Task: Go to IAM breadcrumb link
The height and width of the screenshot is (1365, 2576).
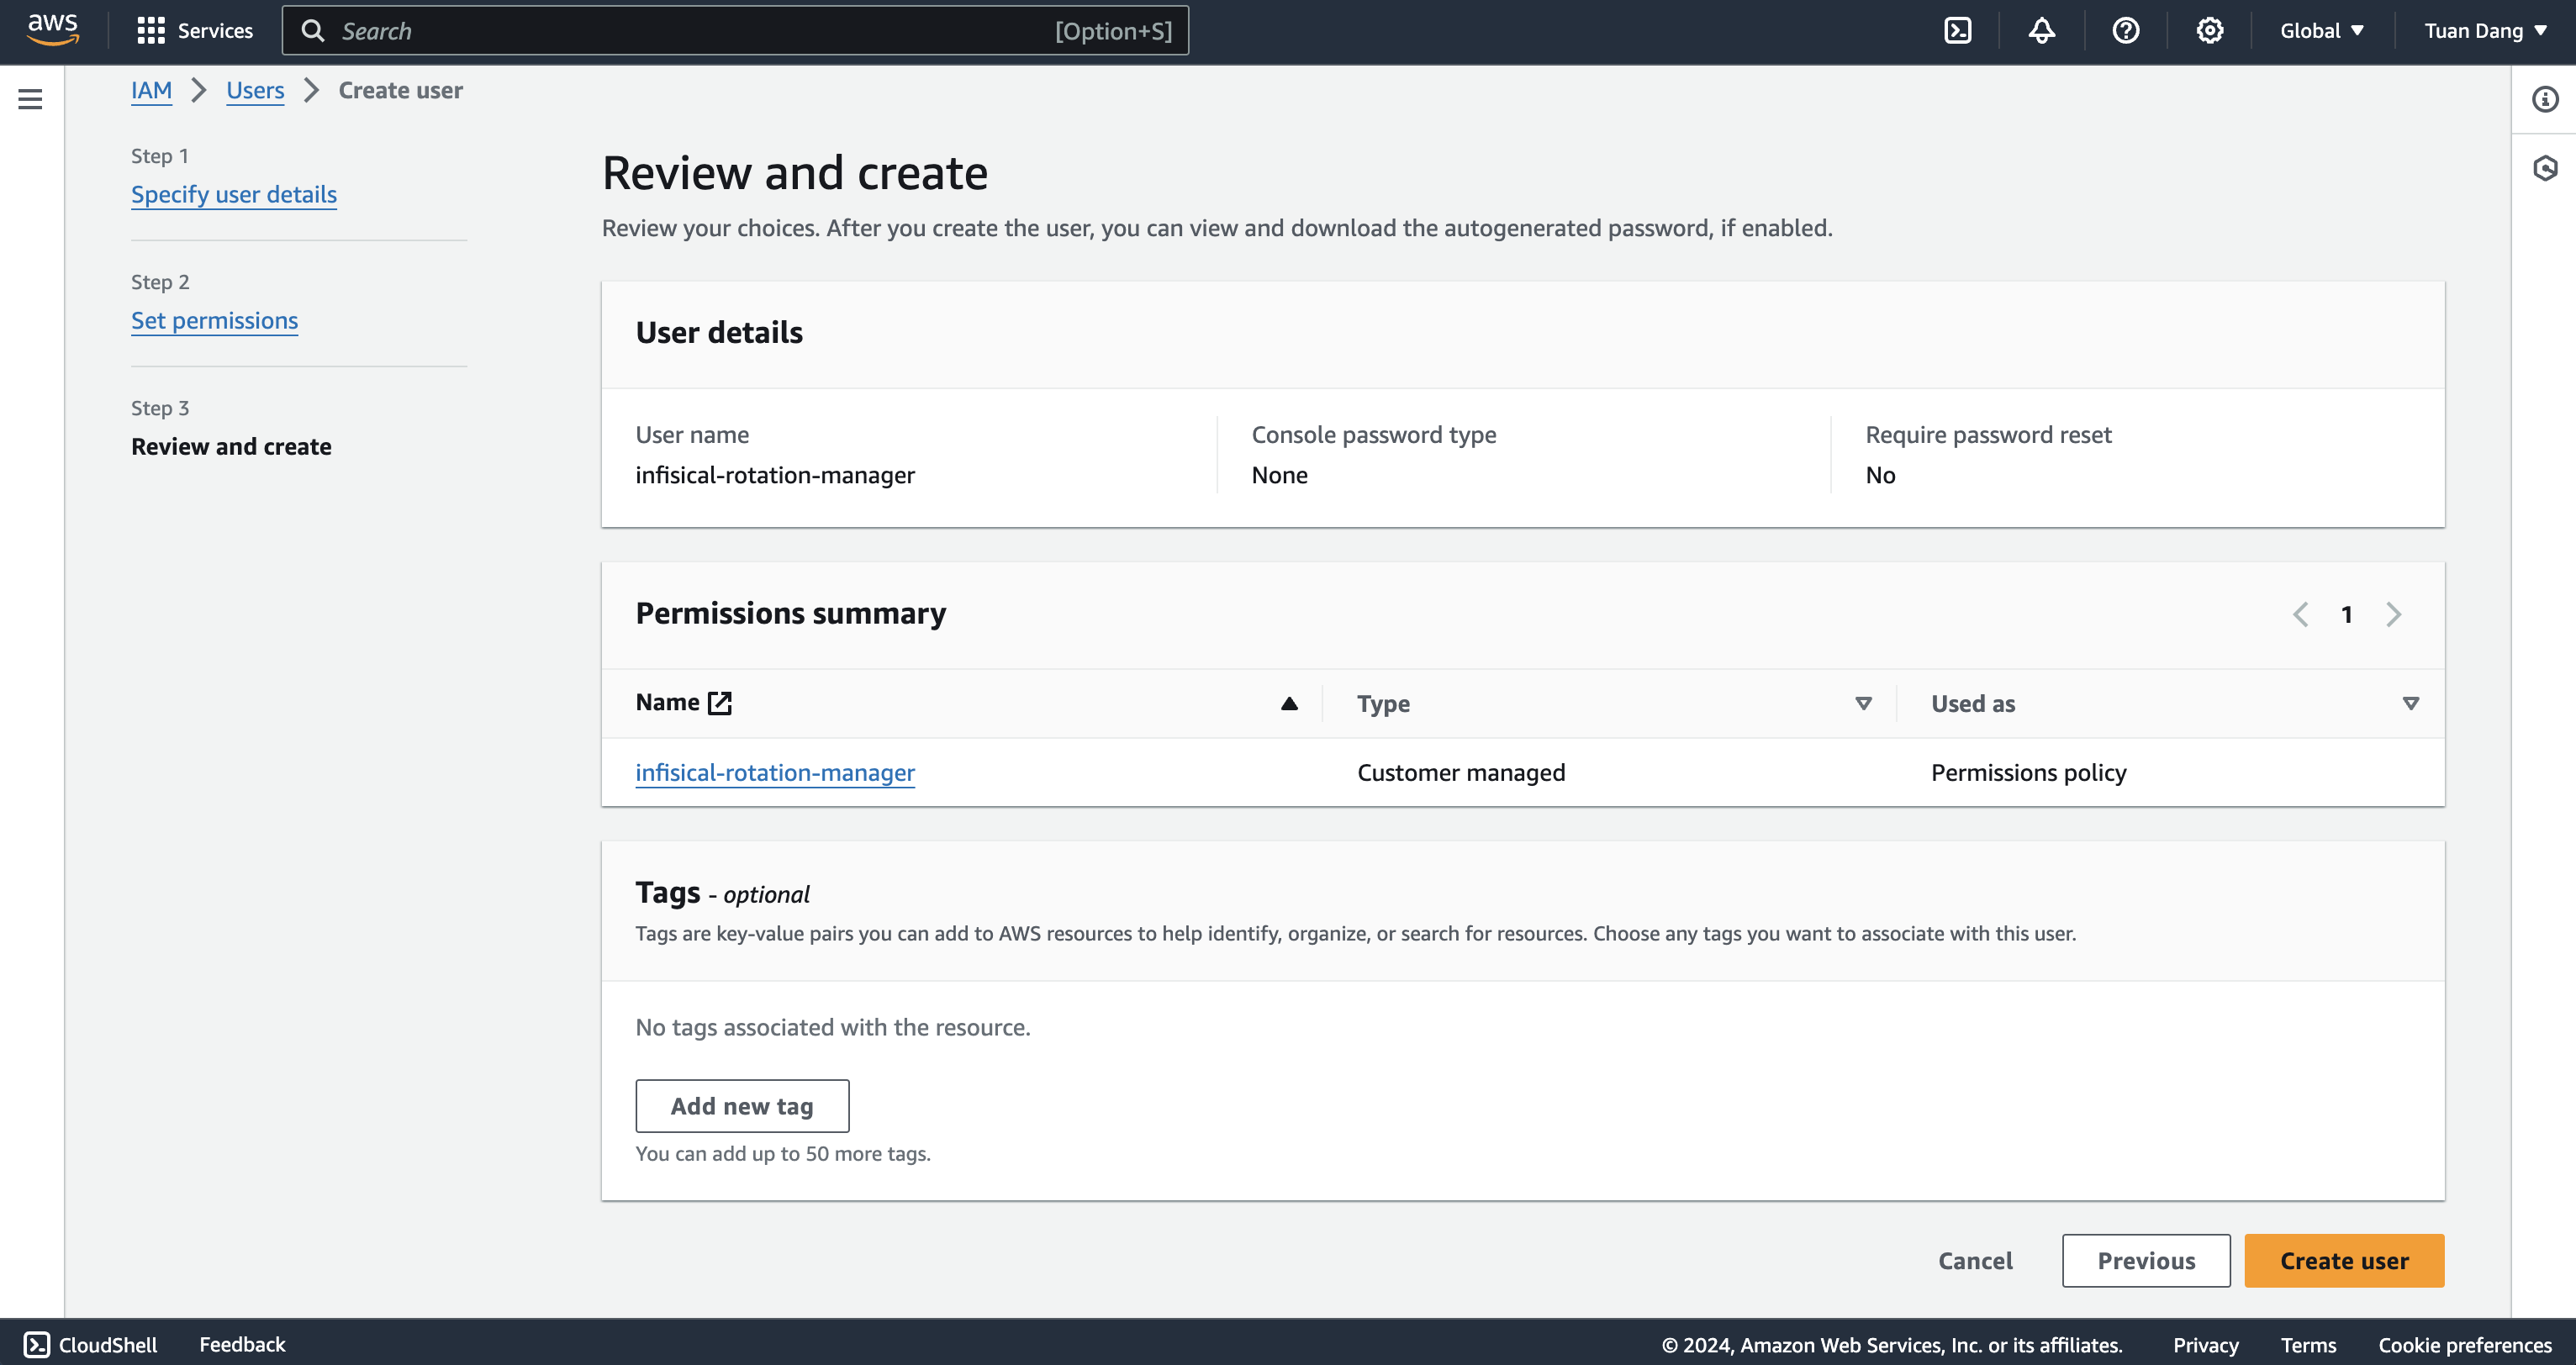Action: coord(151,90)
